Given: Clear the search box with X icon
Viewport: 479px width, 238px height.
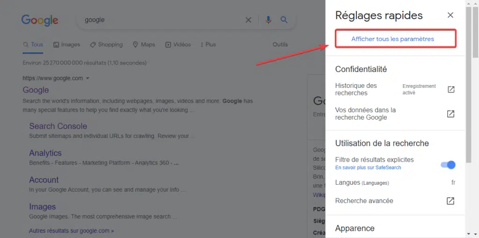Looking at the screenshot, I should coord(248,20).
